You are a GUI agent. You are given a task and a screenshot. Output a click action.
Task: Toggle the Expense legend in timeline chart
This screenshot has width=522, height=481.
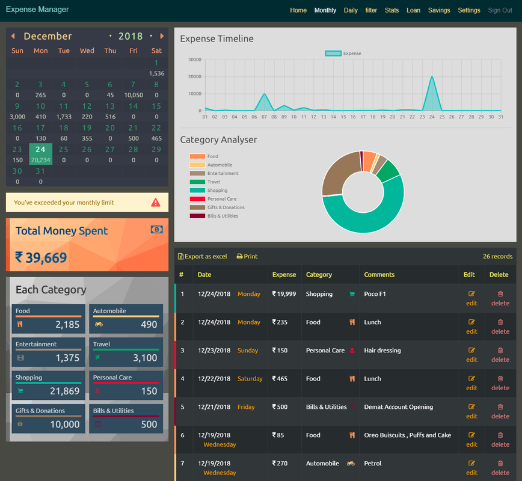pos(343,54)
